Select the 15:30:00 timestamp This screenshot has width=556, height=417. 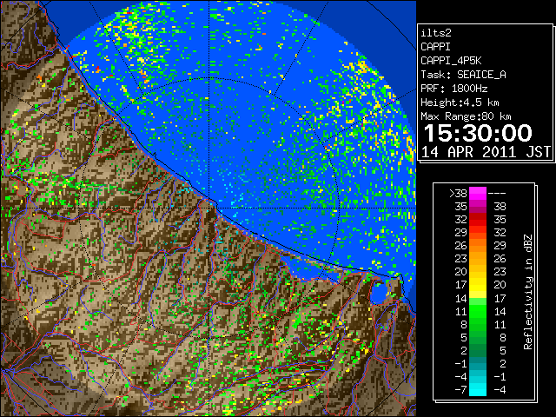click(x=478, y=133)
